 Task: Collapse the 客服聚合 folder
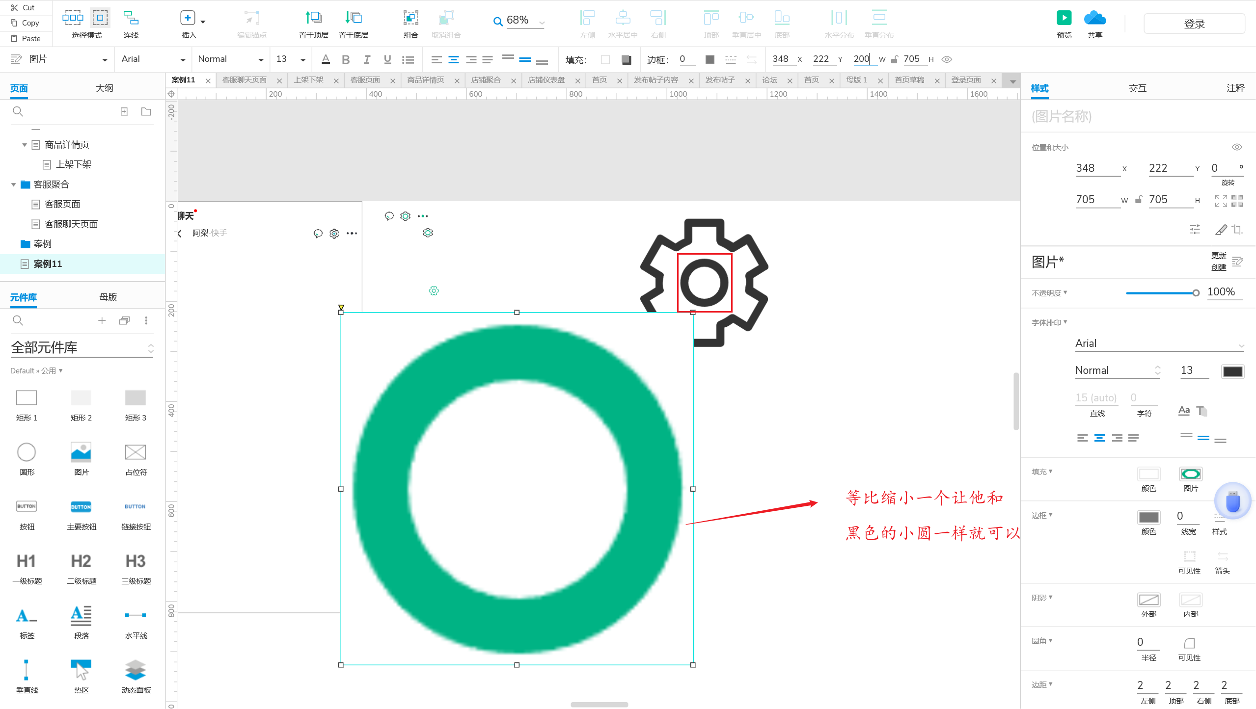click(14, 184)
